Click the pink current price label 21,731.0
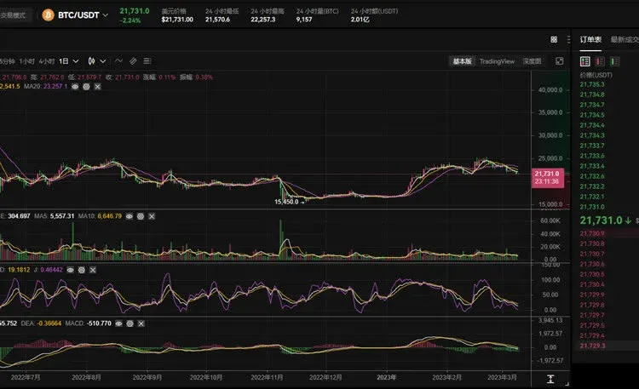The width and height of the screenshot is (639, 389). tap(548, 178)
